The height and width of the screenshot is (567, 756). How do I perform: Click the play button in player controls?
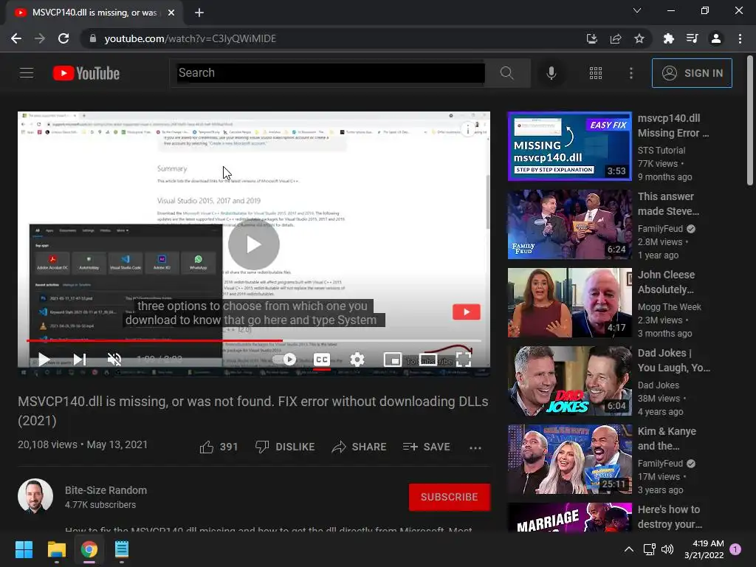pos(44,360)
